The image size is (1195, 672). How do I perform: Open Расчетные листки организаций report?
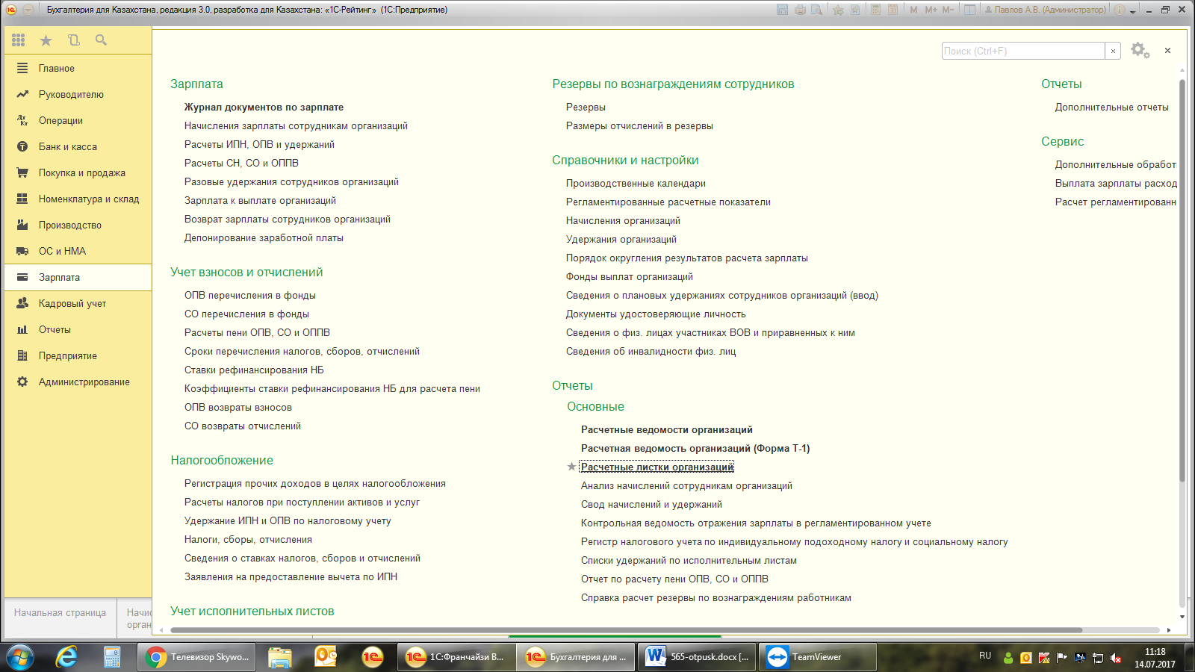(657, 467)
